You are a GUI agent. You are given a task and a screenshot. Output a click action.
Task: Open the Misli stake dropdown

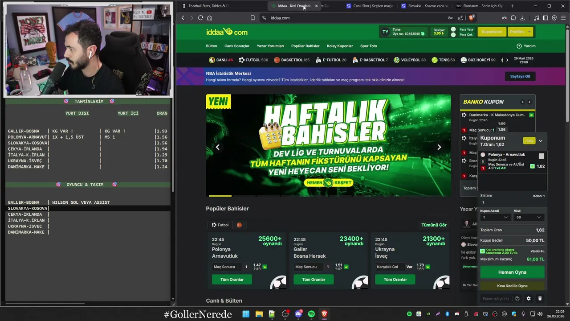coord(529,217)
